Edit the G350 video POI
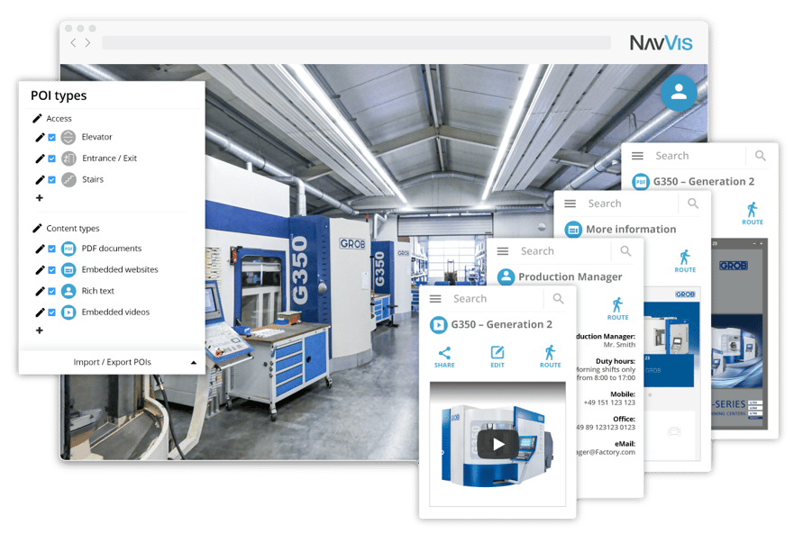794x534 pixels. coord(497,357)
